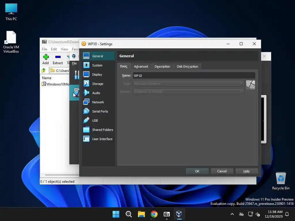Click the Extract button in 7-Zip
This screenshot has width=295, height=221.
pos(58,59)
